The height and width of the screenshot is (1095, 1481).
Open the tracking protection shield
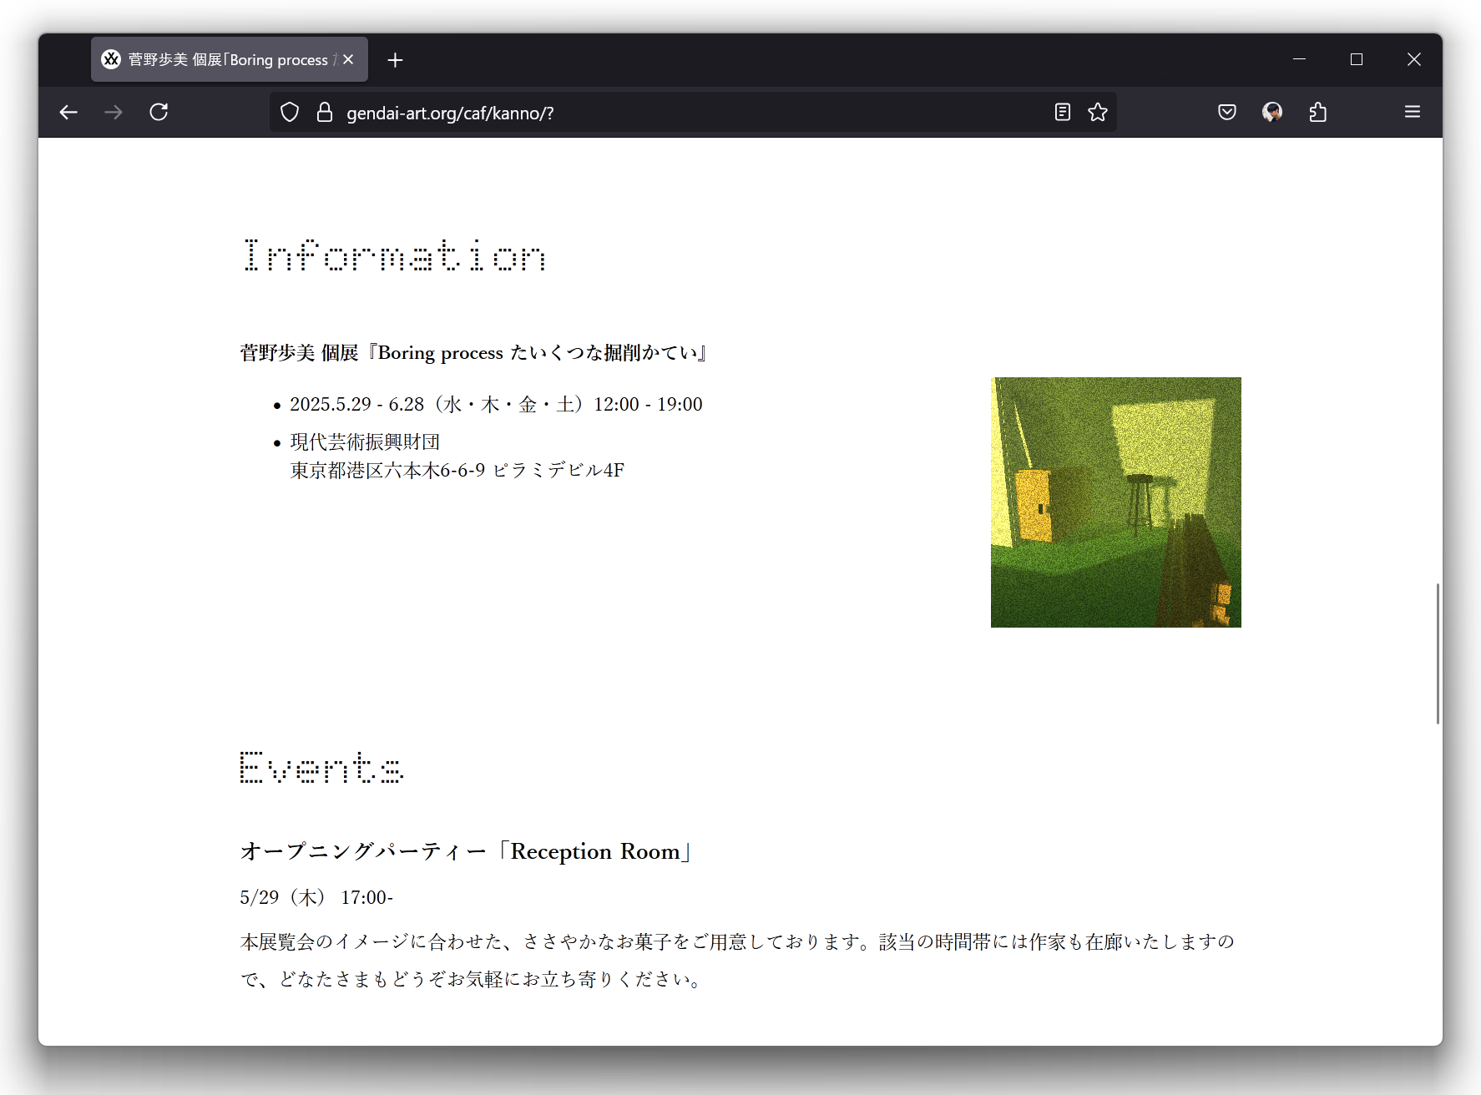click(290, 113)
